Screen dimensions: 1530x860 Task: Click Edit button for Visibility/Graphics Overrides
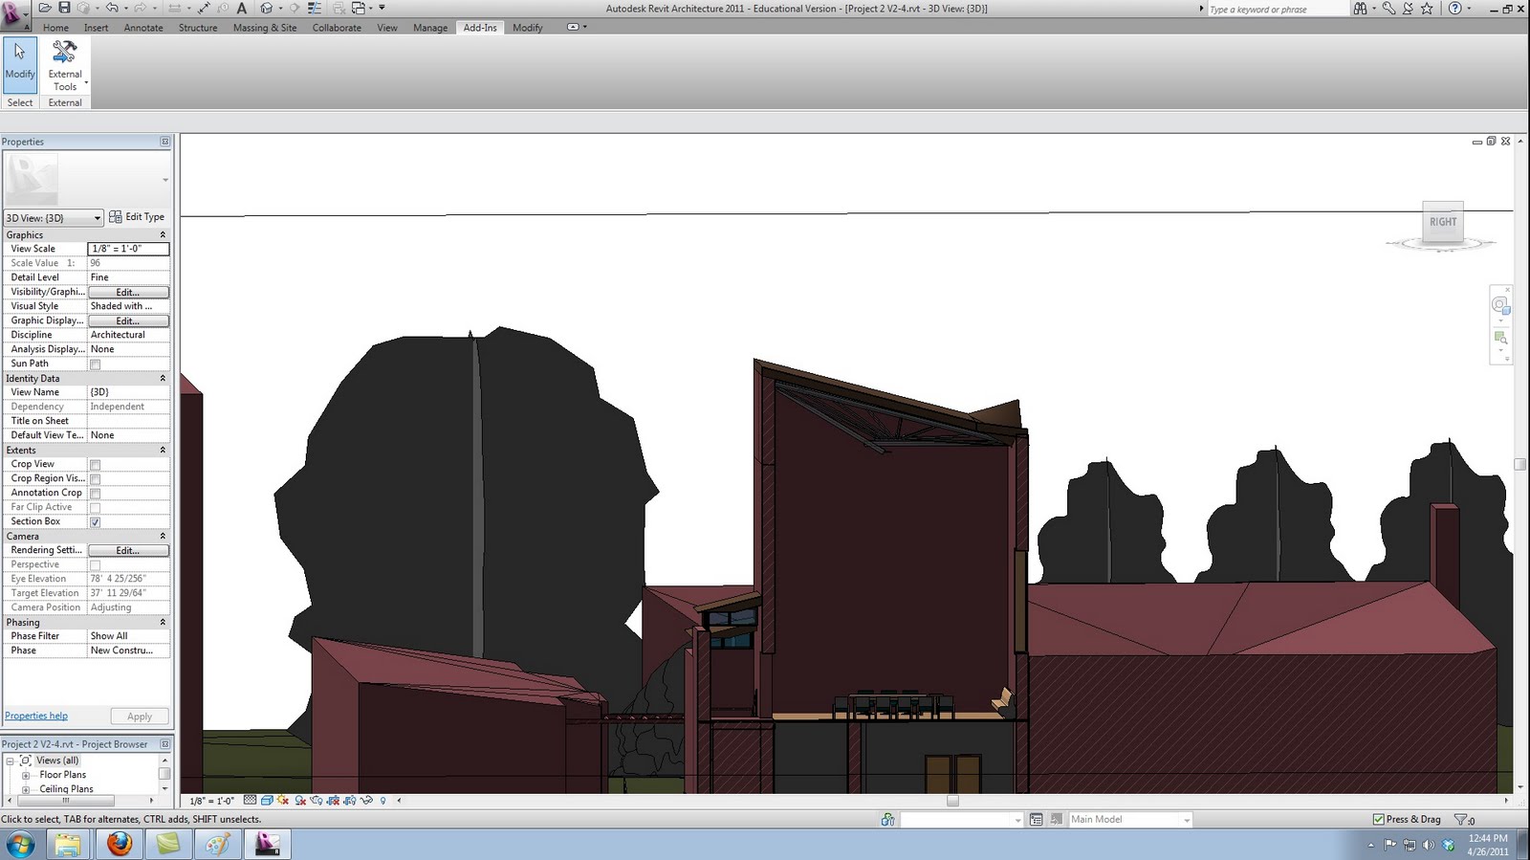point(128,293)
